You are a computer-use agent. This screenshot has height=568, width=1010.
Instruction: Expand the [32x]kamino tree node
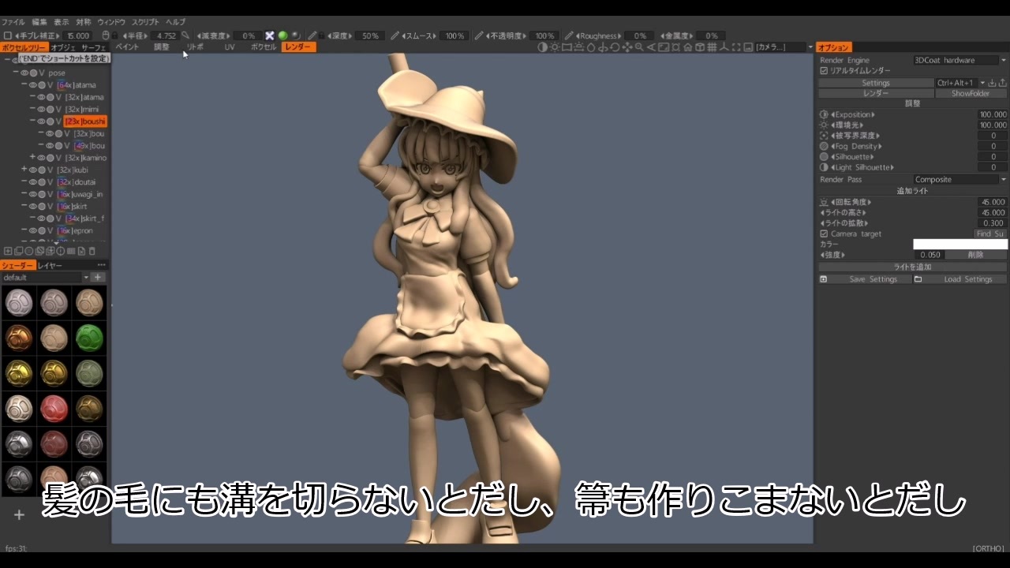coord(32,158)
